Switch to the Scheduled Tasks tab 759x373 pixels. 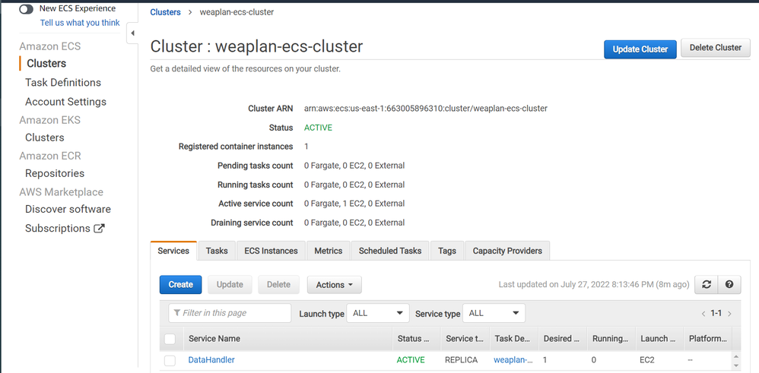390,251
